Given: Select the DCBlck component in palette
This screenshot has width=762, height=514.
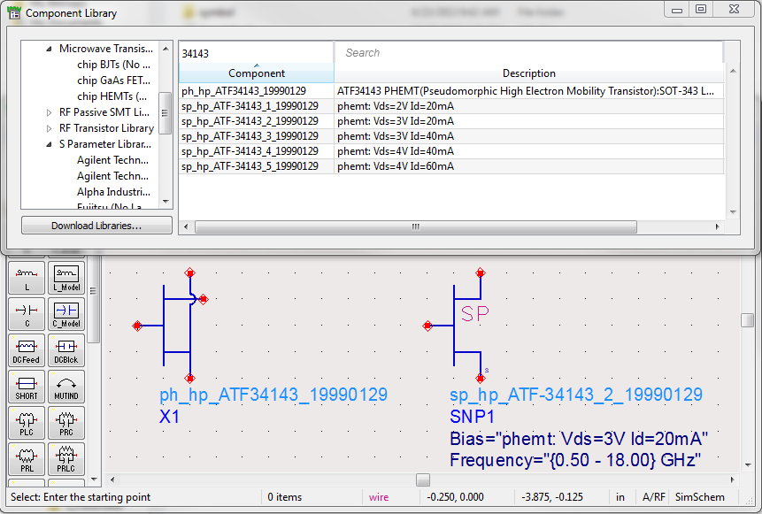Looking at the screenshot, I should click(65, 350).
